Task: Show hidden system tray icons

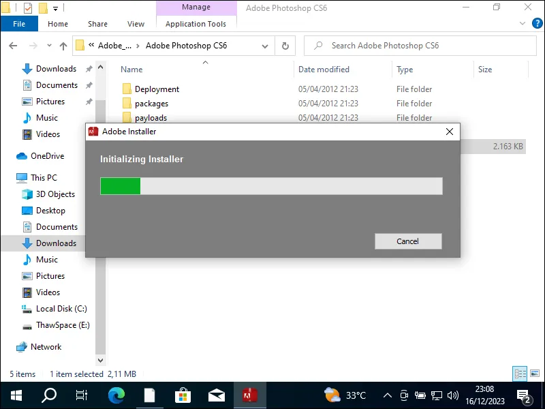Action: pyautogui.click(x=388, y=395)
